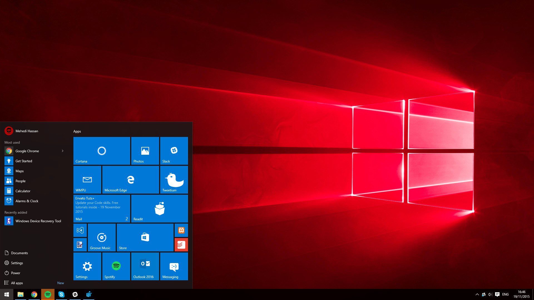Open Readit app tile
This screenshot has height=300, width=534.
pyautogui.click(x=159, y=209)
